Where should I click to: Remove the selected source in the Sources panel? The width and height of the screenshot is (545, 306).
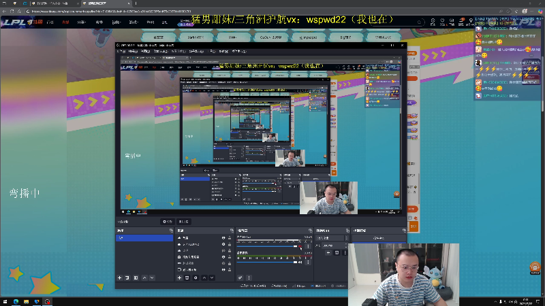[x=187, y=278]
